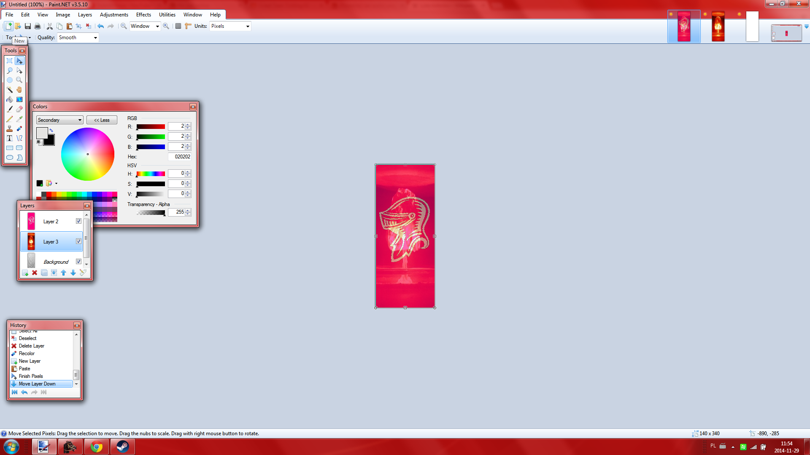Image resolution: width=810 pixels, height=455 pixels.
Task: Select the Magic Wand tool
Action: (9, 90)
